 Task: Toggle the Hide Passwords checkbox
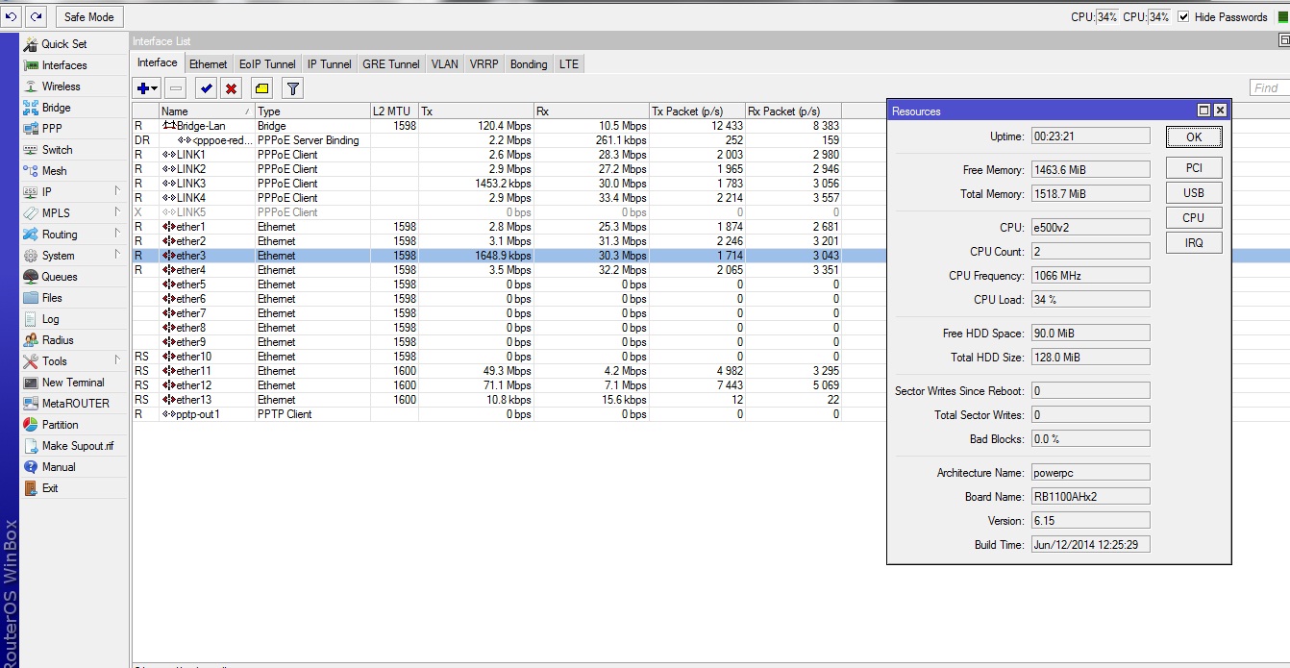tap(1183, 16)
